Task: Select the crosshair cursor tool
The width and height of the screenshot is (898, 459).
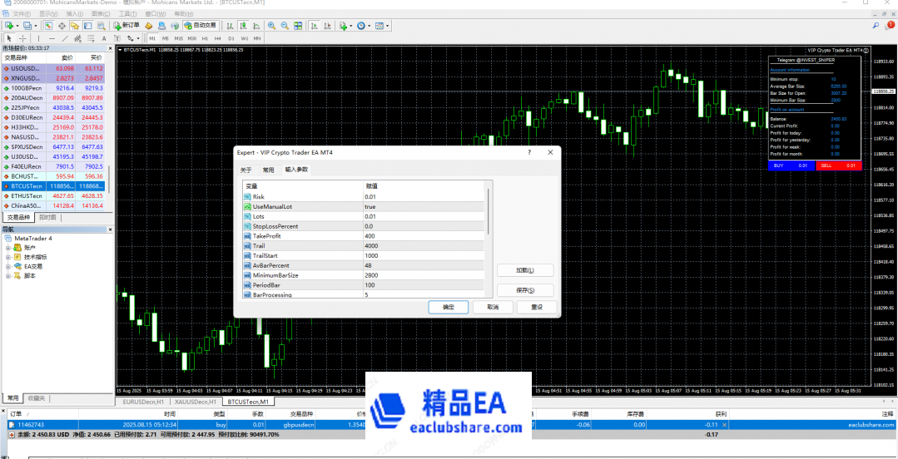Action: pyautogui.click(x=24, y=38)
